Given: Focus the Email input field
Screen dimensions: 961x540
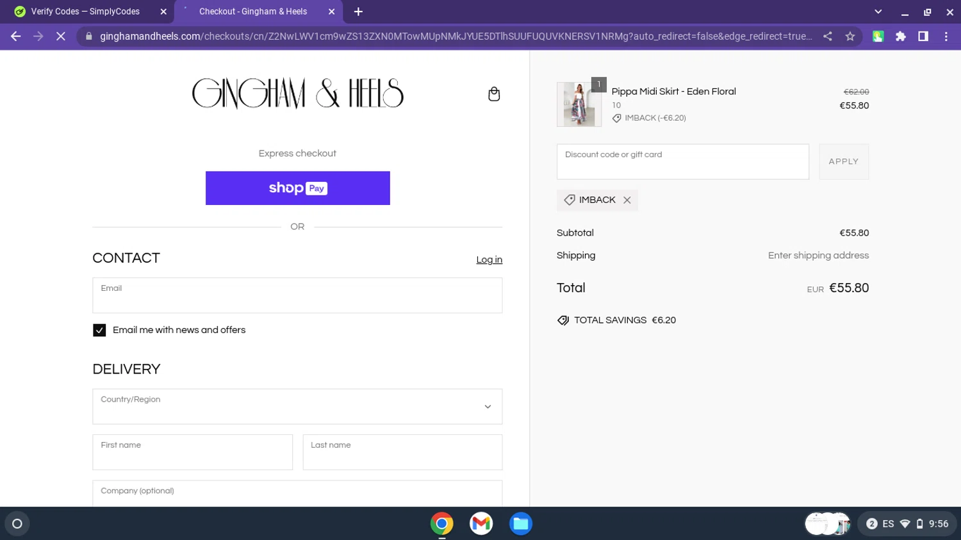Looking at the screenshot, I should tap(297, 295).
